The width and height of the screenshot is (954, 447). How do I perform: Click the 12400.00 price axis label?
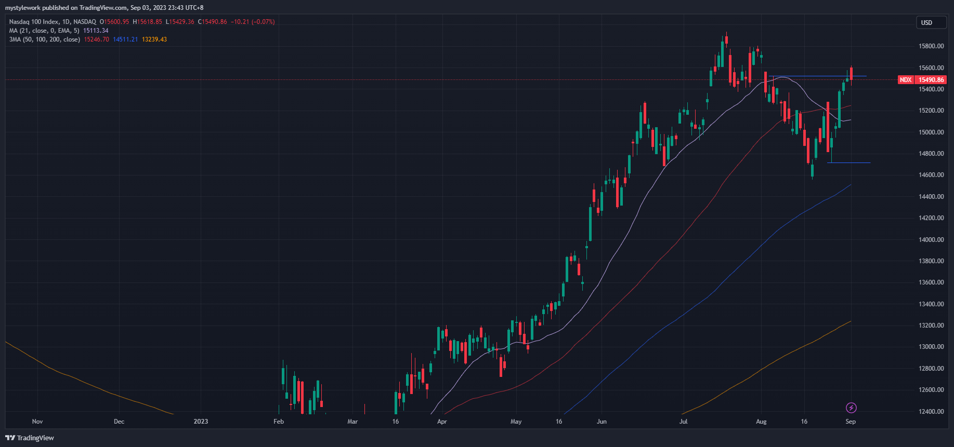point(931,412)
